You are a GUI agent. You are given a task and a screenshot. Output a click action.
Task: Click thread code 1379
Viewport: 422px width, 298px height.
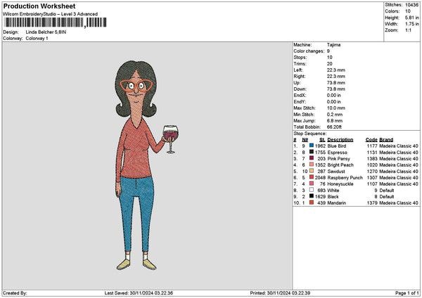[372, 203]
